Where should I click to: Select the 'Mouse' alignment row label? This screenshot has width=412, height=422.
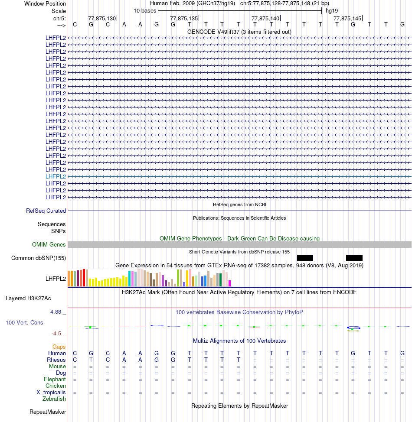[x=57, y=366]
